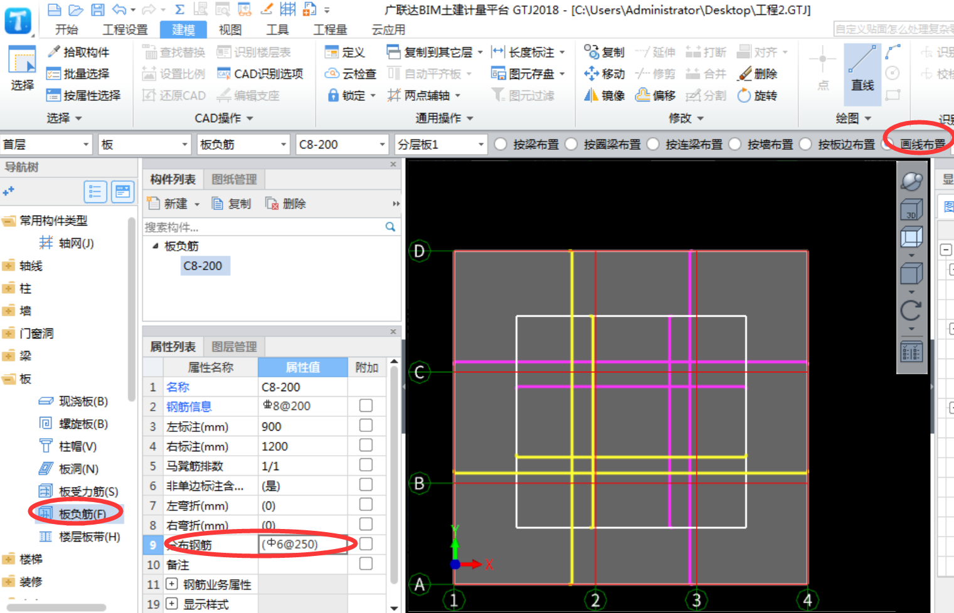Tick the 附加 checkbox for 钢筋信息
This screenshot has width=954, height=613.
pyautogui.click(x=366, y=406)
